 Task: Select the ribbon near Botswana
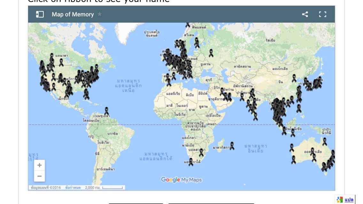(x=201, y=153)
